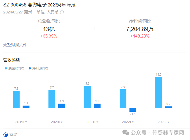Toggle the 总营收(亿) legend label

pos(16,68)
